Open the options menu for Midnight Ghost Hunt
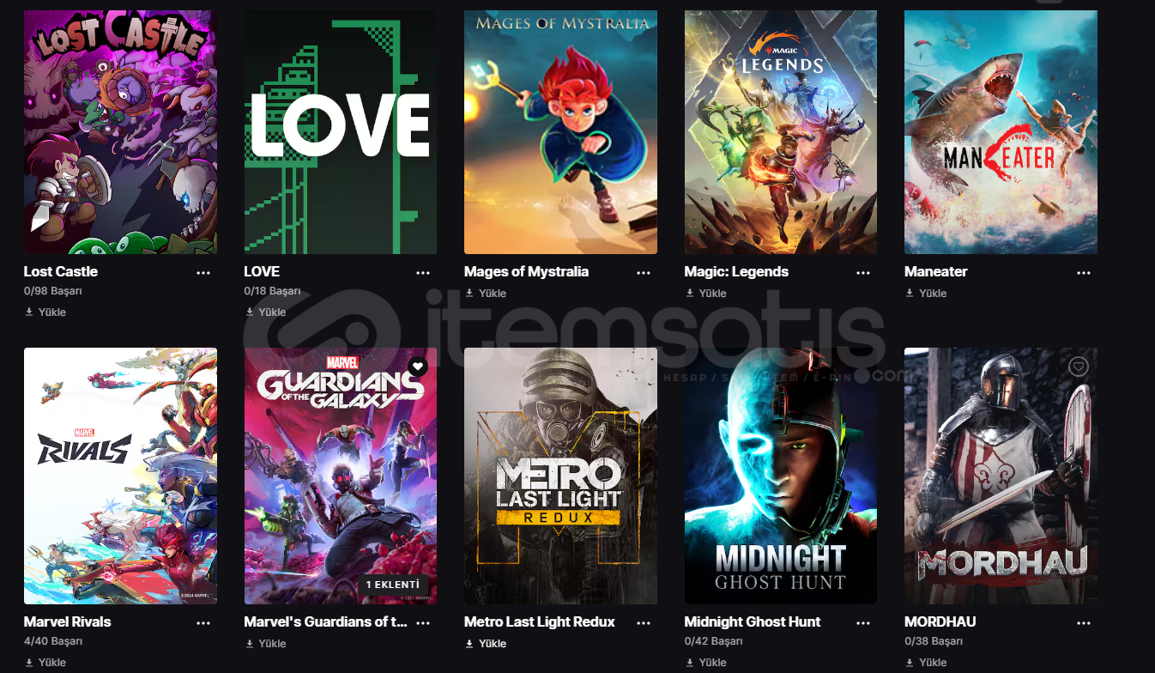The width and height of the screenshot is (1155, 673). (x=864, y=623)
